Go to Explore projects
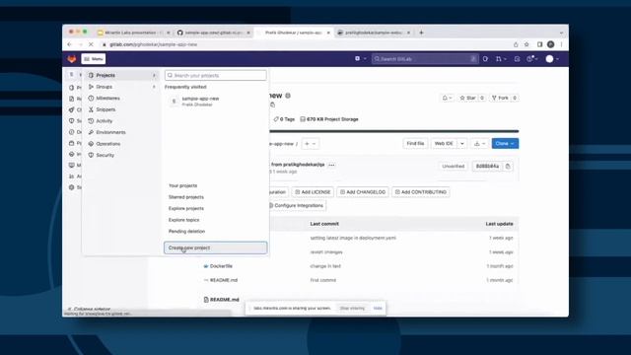The height and width of the screenshot is (355, 631). 186,208
